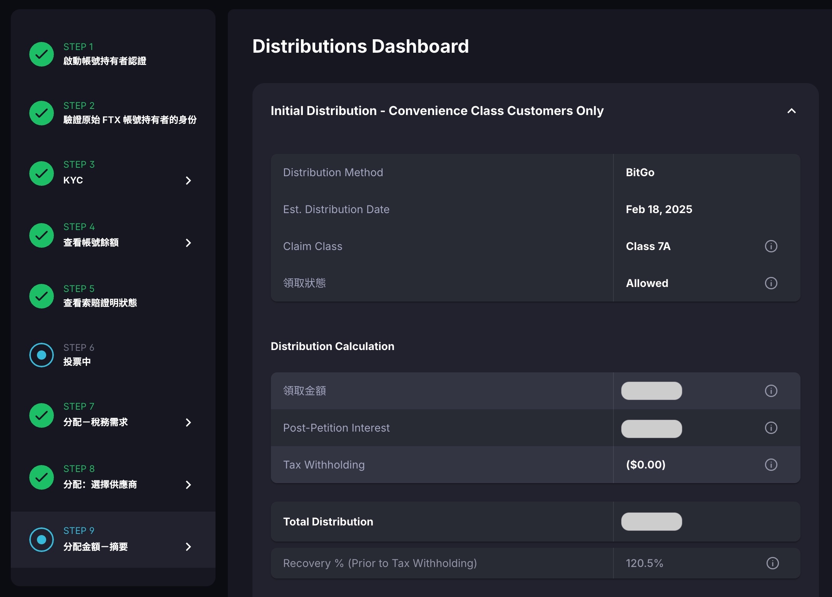This screenshot has width=832, height=597.
Task: Click hidden Total Distribution amount pill
Action: pyautogui.click(x=651, y=522)
